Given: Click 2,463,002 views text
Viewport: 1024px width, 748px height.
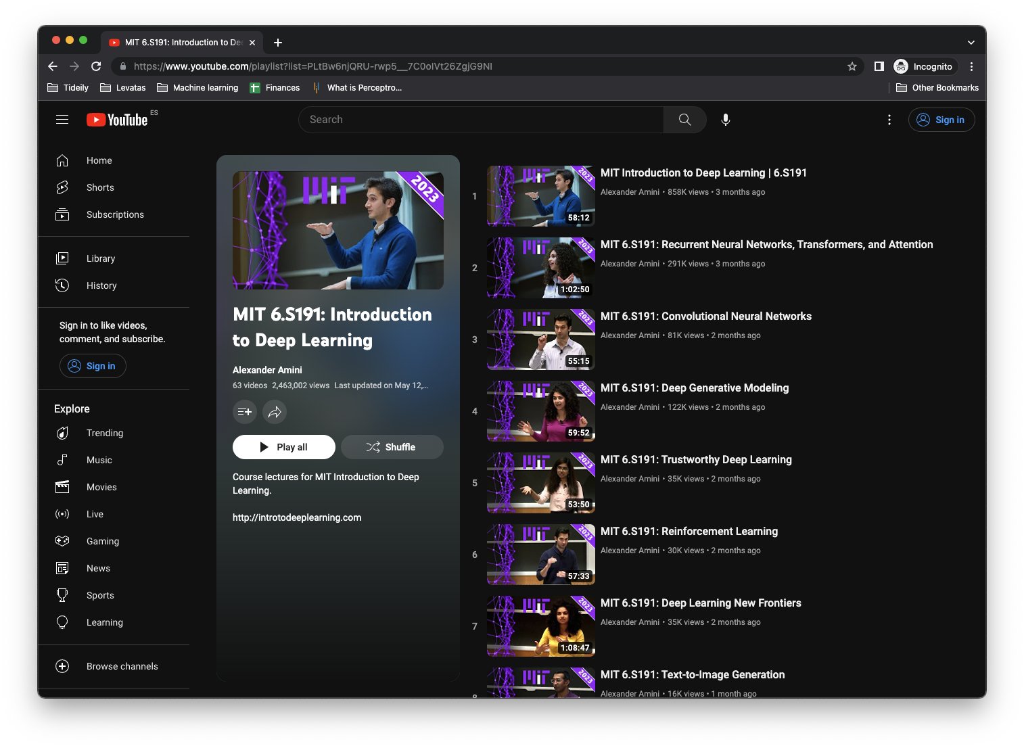Looking at the screenshot, I should coord(300,385).
